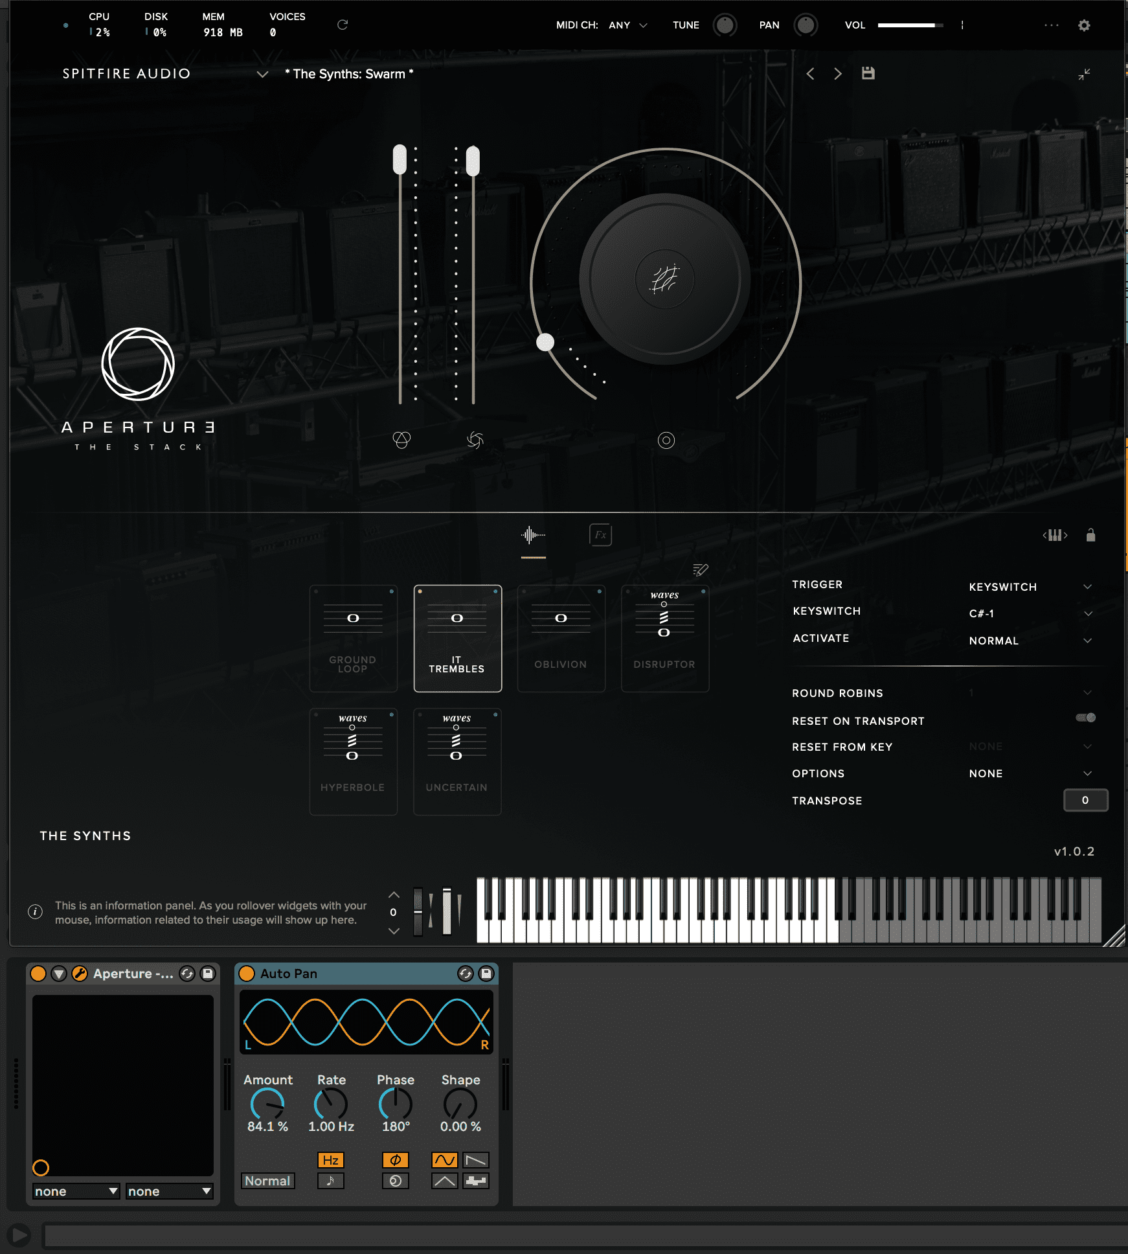The height and width of the screenshot is (1254, 1128).
Task: Select the triangle waveform shape button
Action: pyautogui.click(x=445, y=1181)
